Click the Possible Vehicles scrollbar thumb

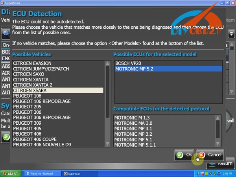pos(107,92)
